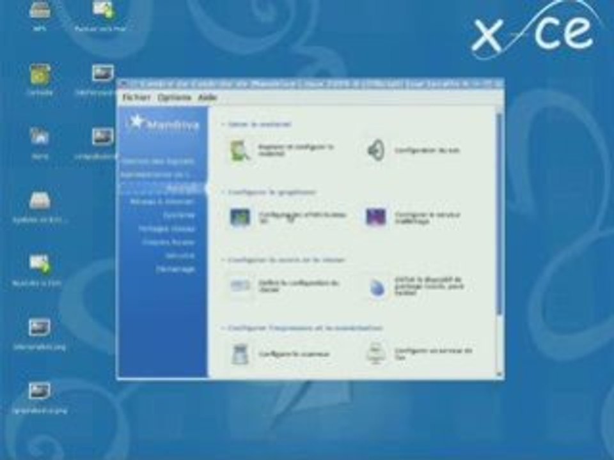Switch to Gestion des logiciels section
Screen dimensions: 614x460
click(158, 161)
